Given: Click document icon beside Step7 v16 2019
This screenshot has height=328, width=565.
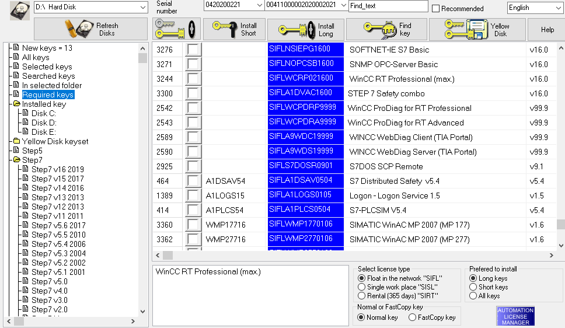Looking at the screenshot, I should [x=25, y=169].
